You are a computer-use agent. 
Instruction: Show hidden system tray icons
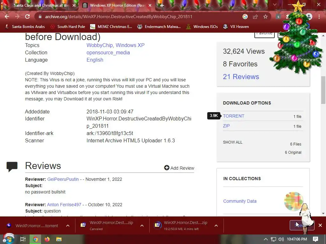pos(266,239)
